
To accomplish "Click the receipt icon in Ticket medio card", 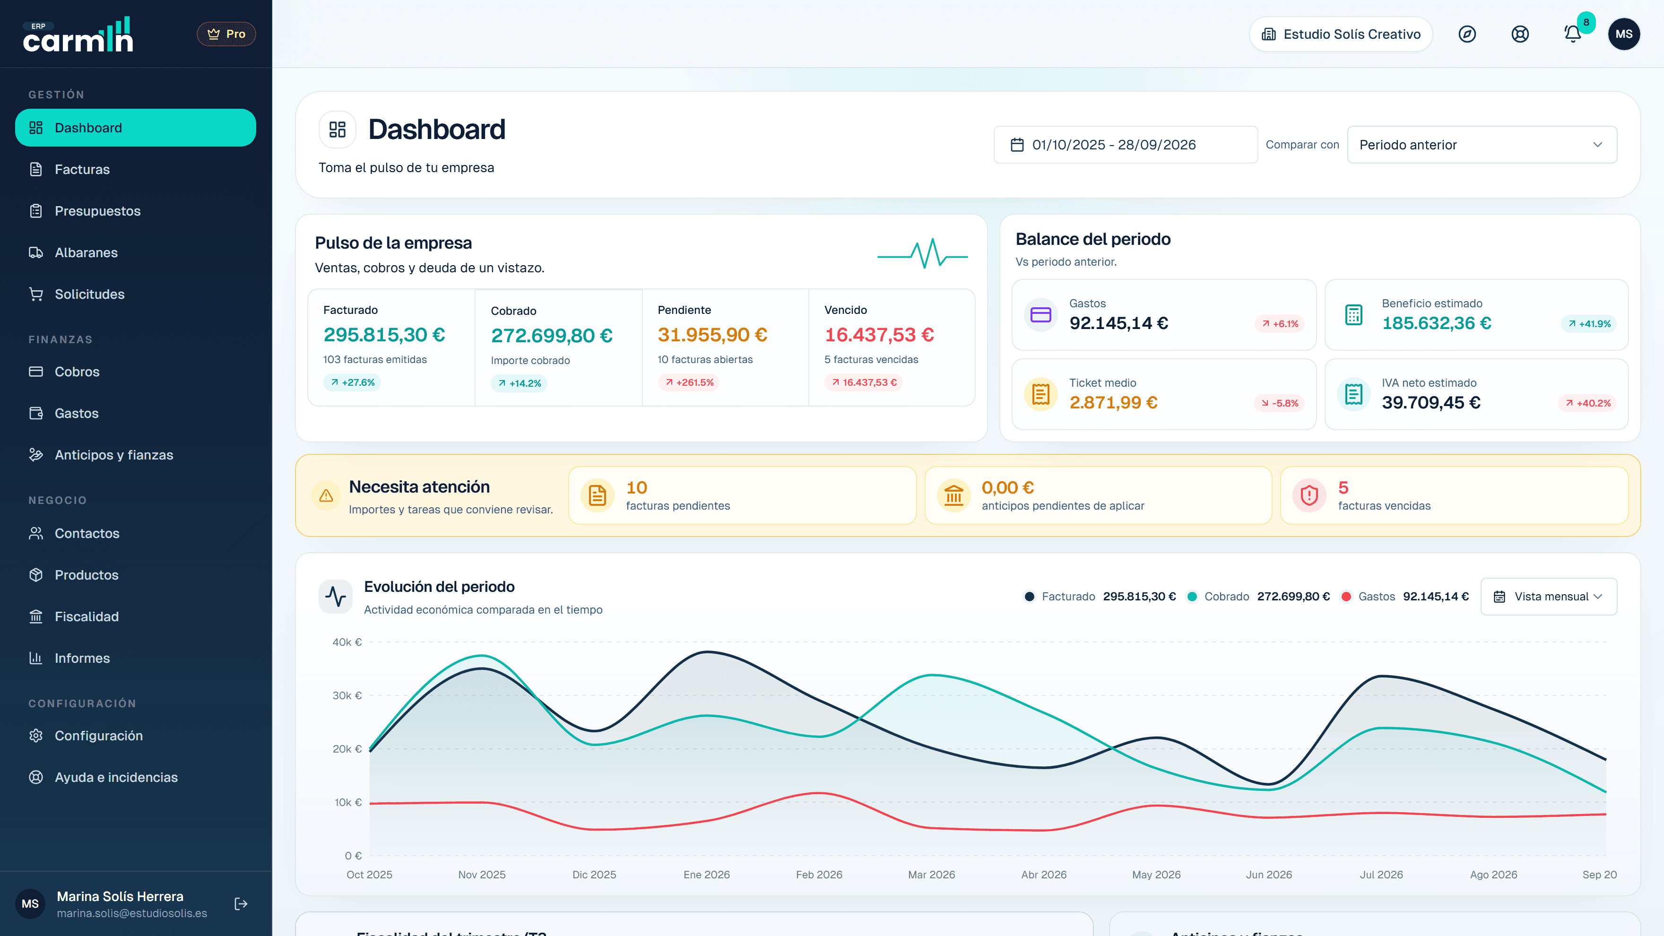I will click(1040, 394).
